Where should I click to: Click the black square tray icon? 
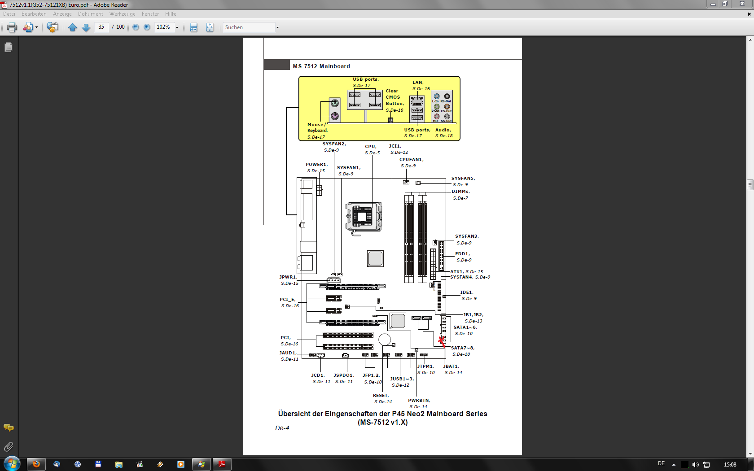(685, 465)
